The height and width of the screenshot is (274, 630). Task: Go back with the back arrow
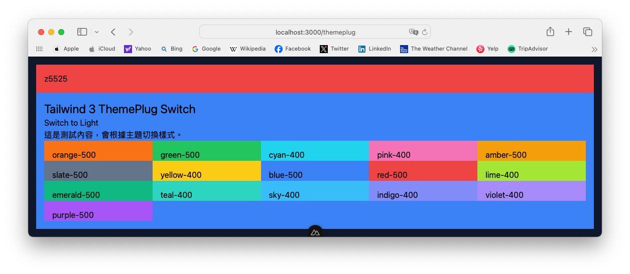pyautogui.click(x=113, y=32)
